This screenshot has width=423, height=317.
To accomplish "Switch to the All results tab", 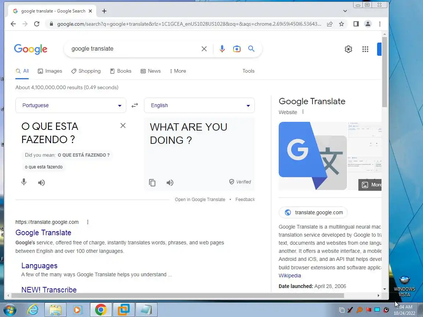I will pyautogui.click(x=22, y=71).
